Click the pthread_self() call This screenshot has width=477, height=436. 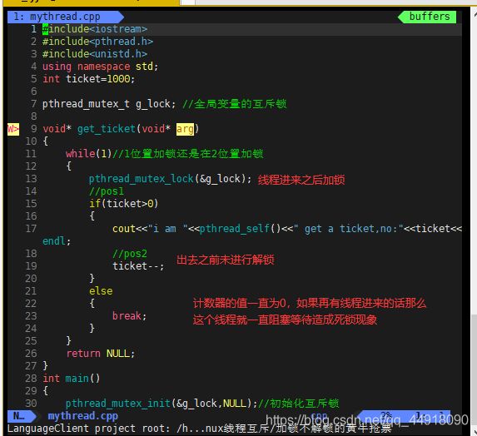[240, 229]
